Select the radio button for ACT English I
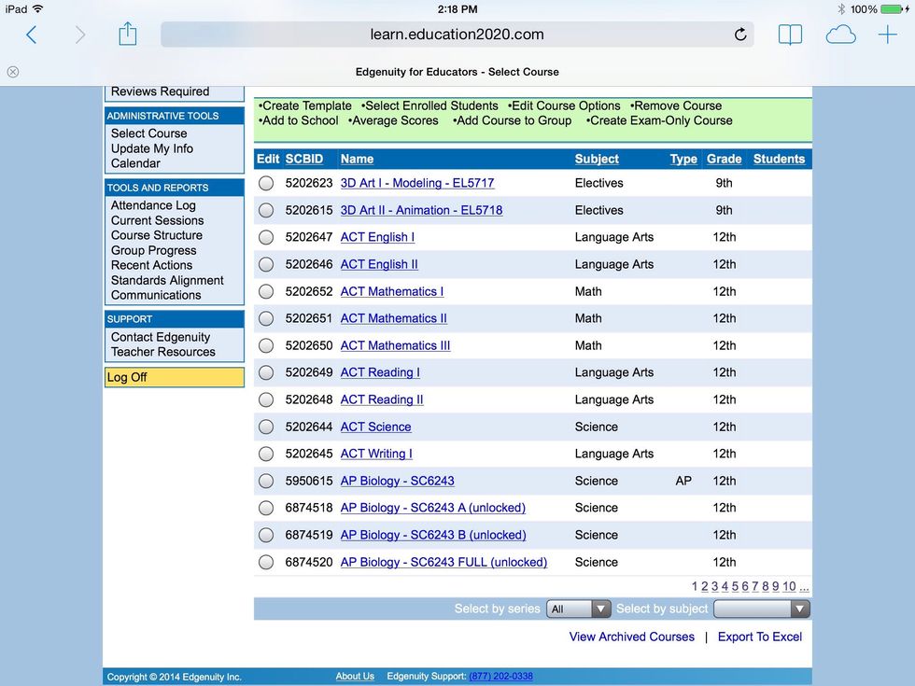 click(x=266, y=237)
